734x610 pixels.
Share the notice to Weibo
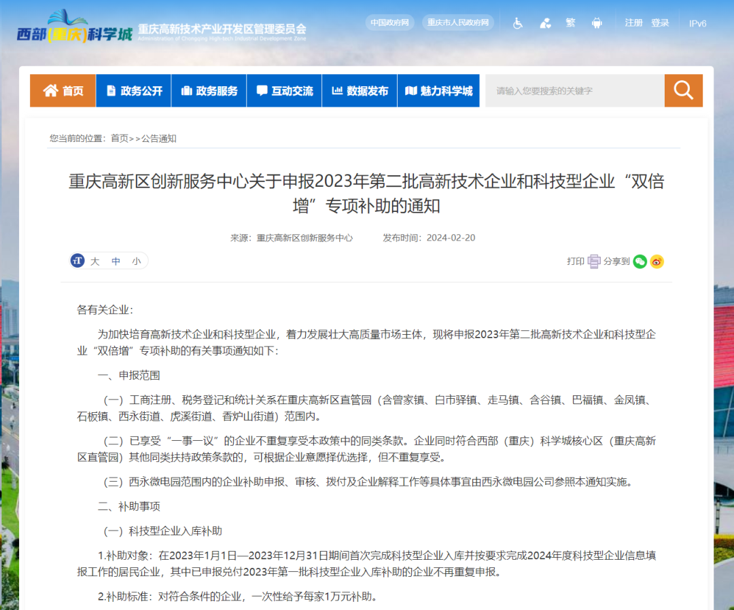pyautogui.click(x=657, y=262)
